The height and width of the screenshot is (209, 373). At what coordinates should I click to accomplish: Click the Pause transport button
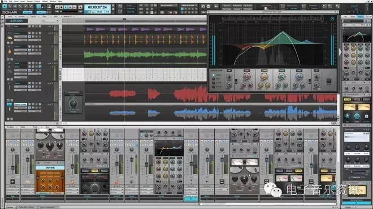[x=70, y=7]
